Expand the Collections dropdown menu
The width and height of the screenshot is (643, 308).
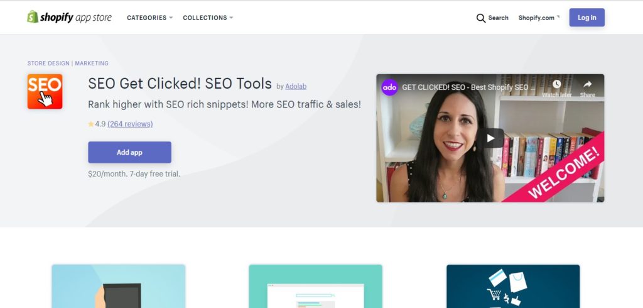click(x=208, y=18)
